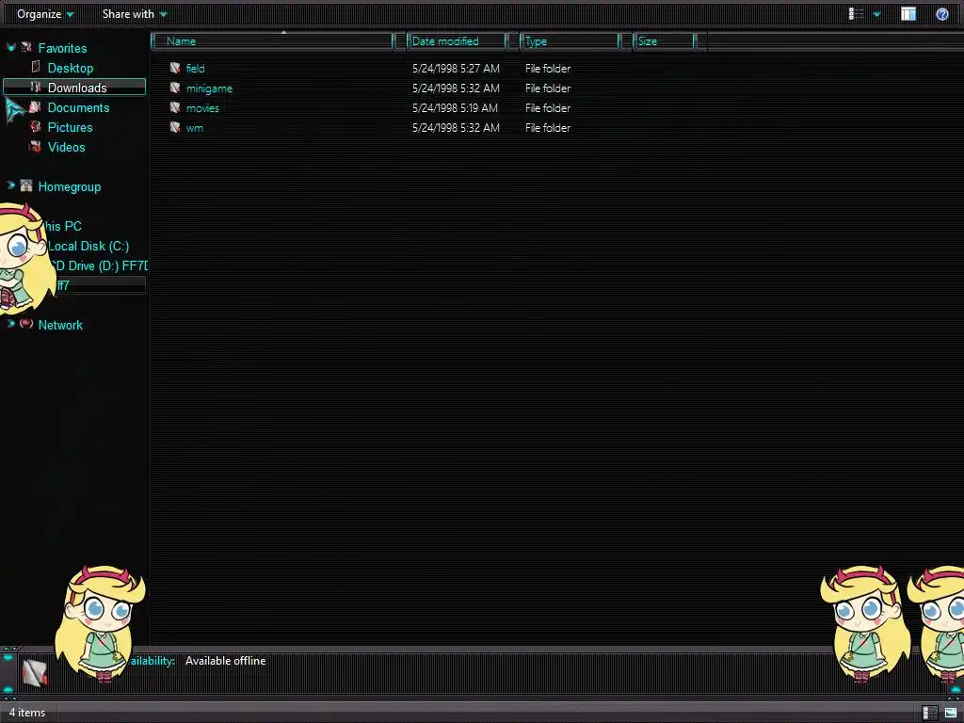Click the movies folder icon
This screenshot has height=723, width=964.
click(x=175, y=107)
